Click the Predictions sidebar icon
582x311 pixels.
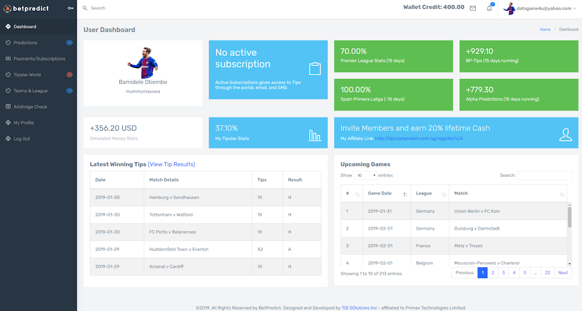pyautogui.click(x=8, y=42)
